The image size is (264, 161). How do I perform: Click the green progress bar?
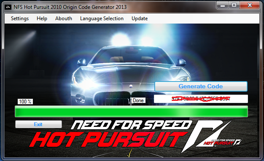(x=131, y=111)
